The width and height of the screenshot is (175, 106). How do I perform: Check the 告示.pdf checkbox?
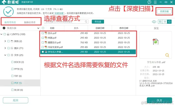(x=43, y=33)
